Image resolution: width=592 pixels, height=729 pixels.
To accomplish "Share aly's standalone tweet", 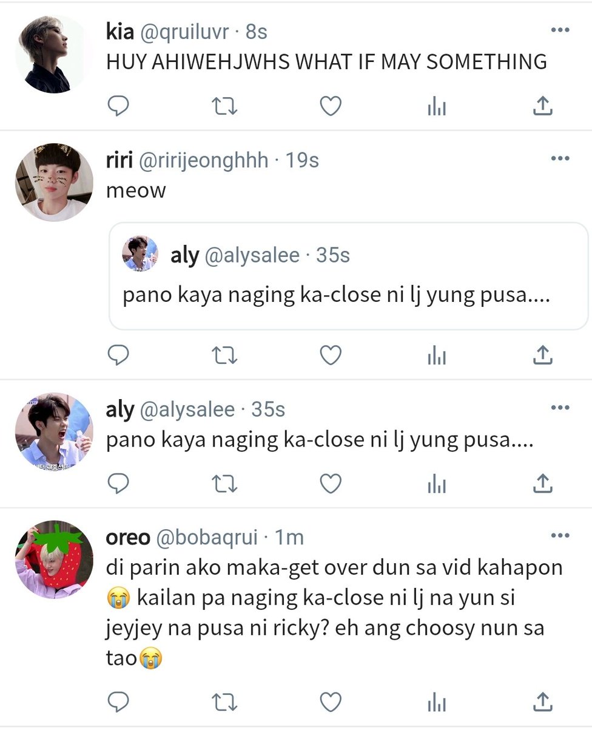I will click(542, 483).
